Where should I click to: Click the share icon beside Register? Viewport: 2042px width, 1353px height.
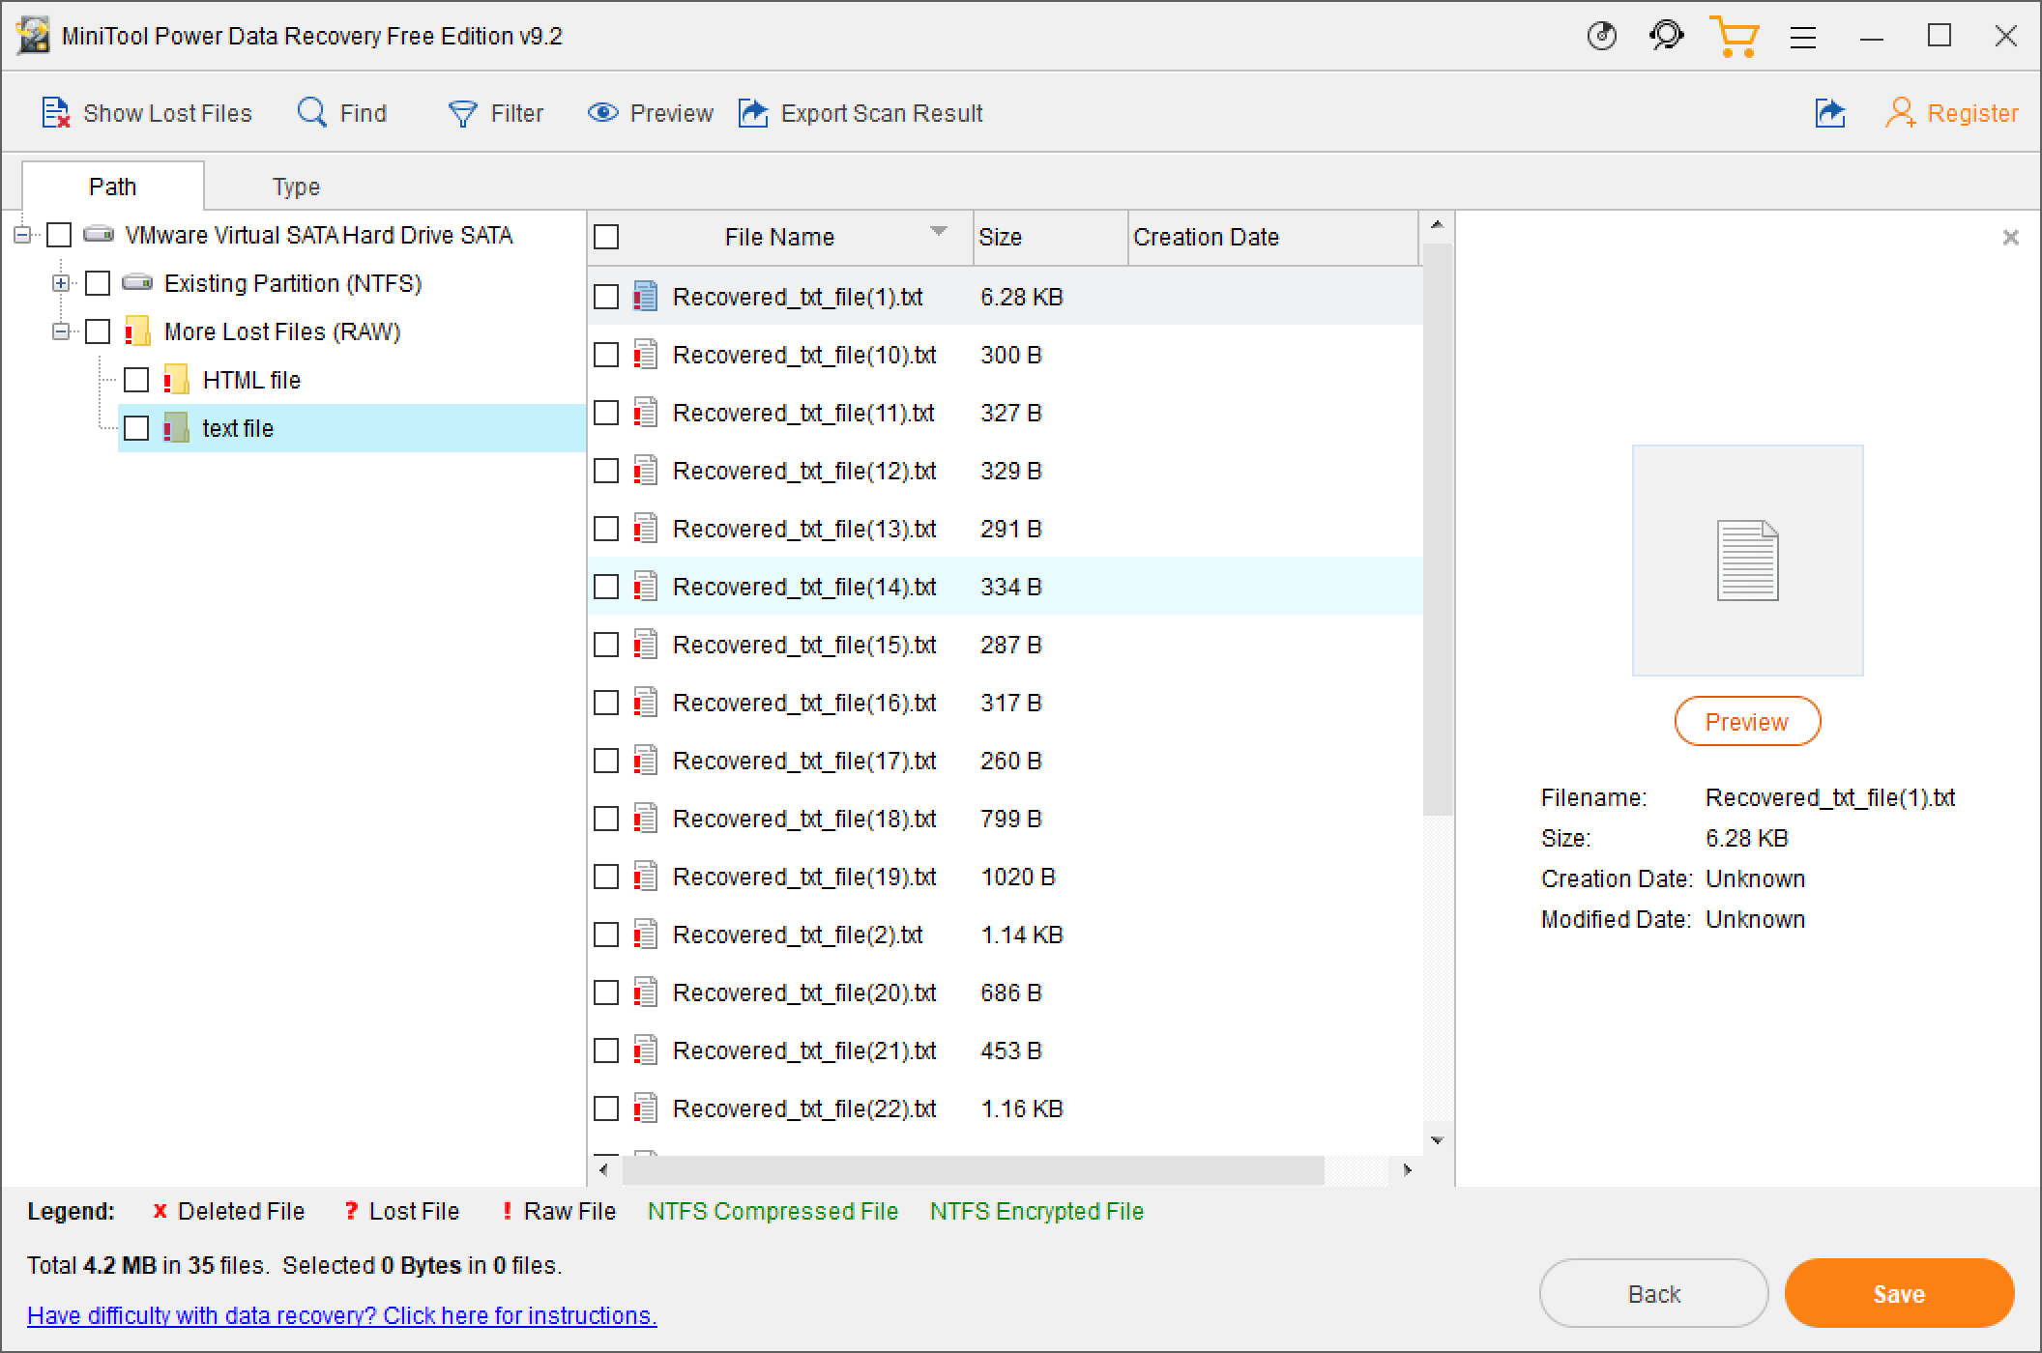(x=1829, y=113)
